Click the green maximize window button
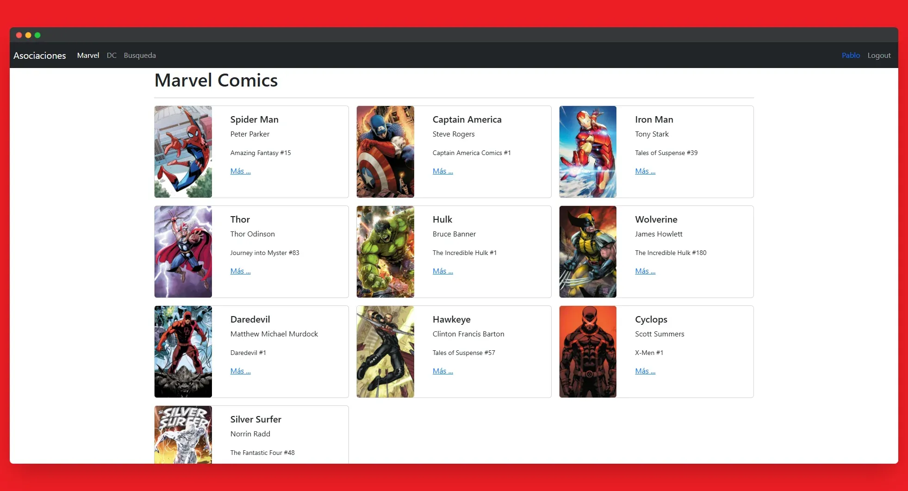The width and height of the screenshot is (908, 491). point(37,35)
